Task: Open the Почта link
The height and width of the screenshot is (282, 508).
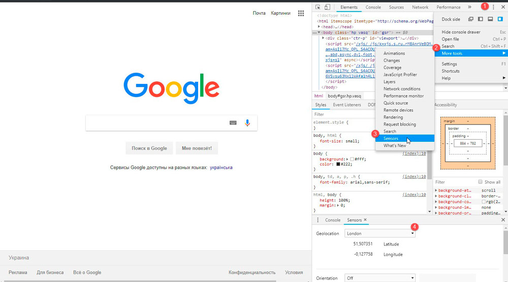Action: 259,13
